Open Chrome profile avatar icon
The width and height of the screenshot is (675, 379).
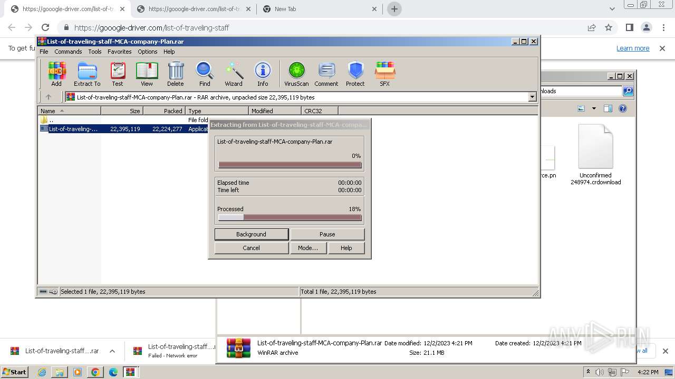click(x=647, y=27)
